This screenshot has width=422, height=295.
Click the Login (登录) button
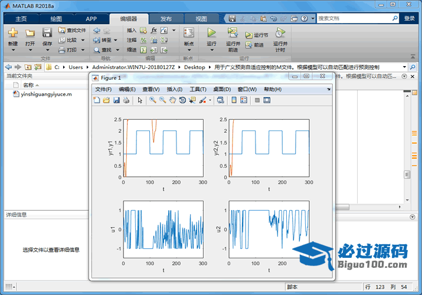410,18
